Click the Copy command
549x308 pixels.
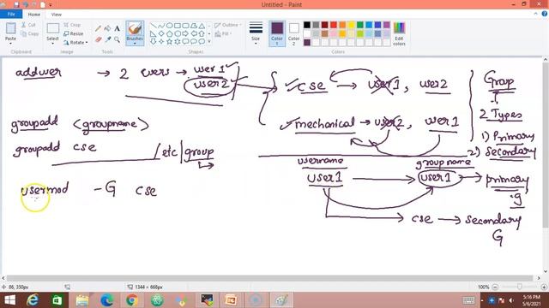click(29, 34)
